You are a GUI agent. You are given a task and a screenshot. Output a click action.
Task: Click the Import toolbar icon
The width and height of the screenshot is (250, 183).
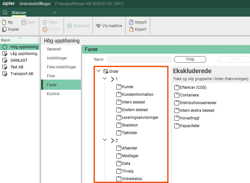coord(131,22)
